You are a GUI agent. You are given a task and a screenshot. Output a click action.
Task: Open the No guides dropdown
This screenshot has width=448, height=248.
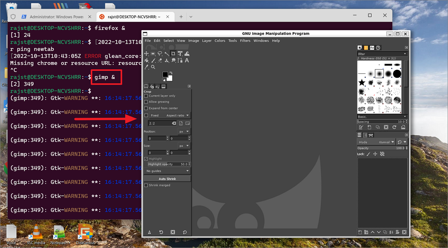click(167, 171)
